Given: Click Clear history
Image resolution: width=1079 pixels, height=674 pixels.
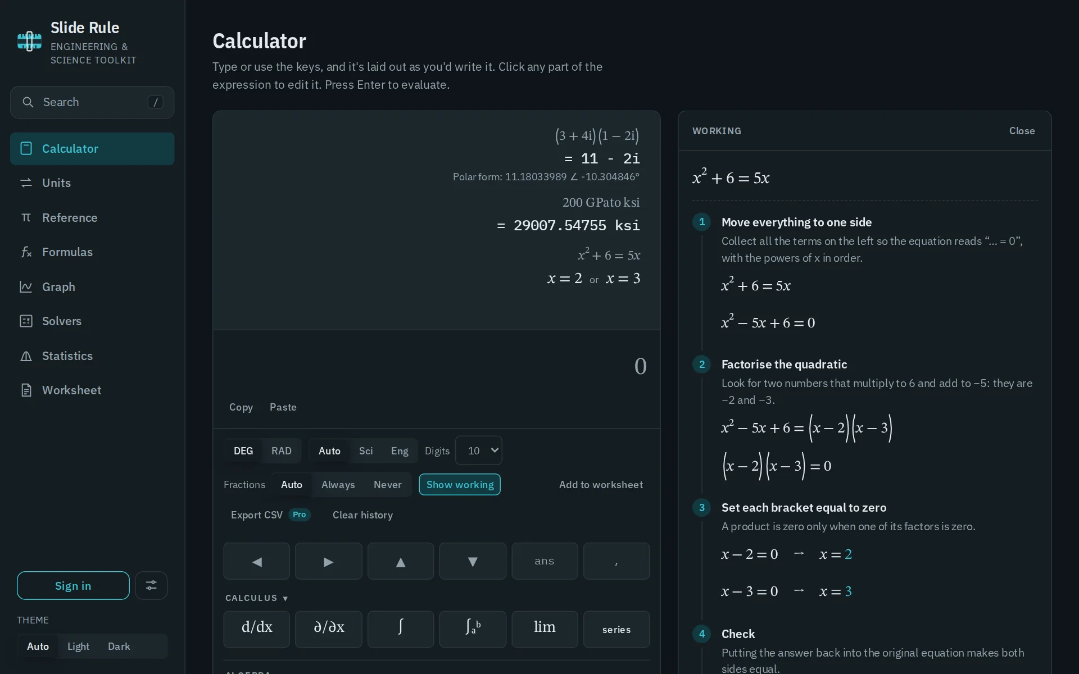Looking at the screenshot, I should click(362, 514).
